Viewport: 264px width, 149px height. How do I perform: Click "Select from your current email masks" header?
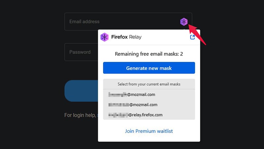click(149, 84)
